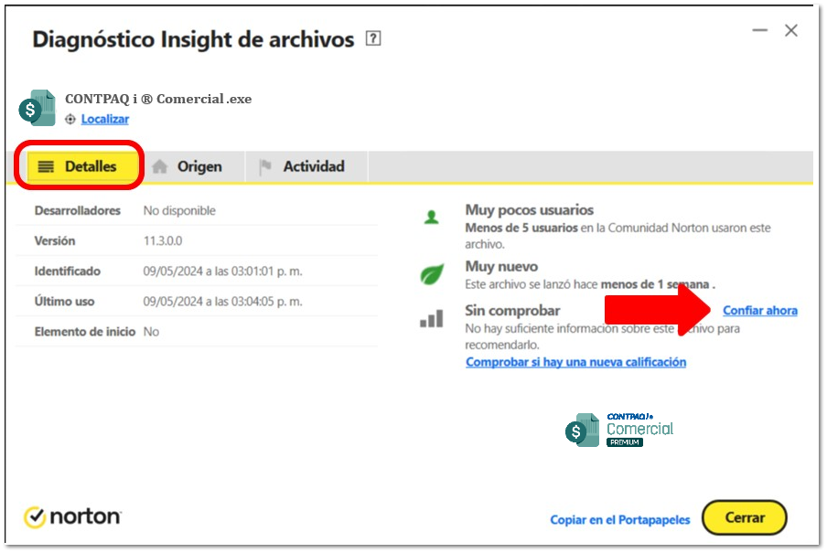Click the Cerrar button
The height and width of the screenshot is (553, 827).
coord(745,517)
